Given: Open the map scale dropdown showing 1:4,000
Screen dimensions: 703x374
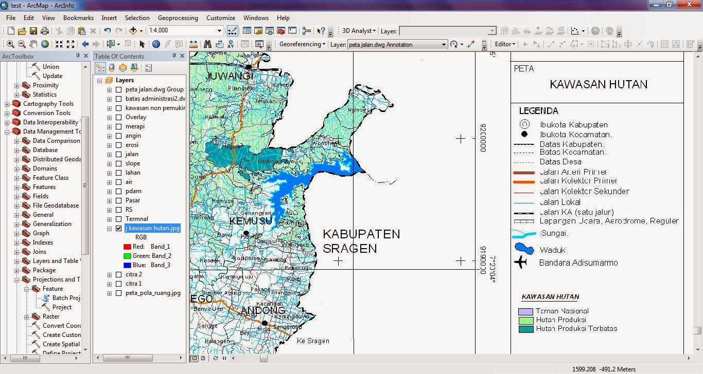Looking at the screenshot, I should click(x=219, y=30).
